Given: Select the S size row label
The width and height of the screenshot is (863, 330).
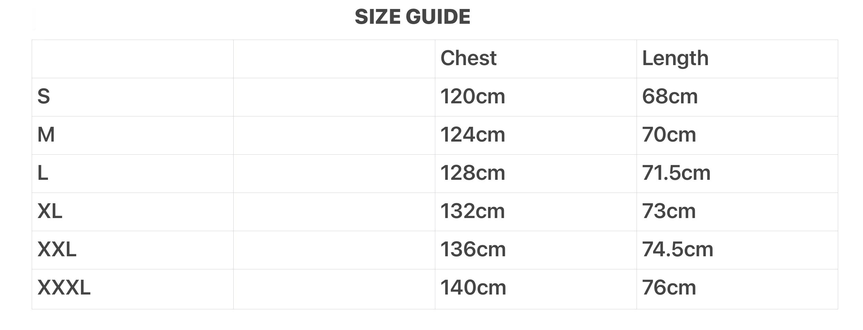Looking at the screenshot, I should click(x=44, y=96).
